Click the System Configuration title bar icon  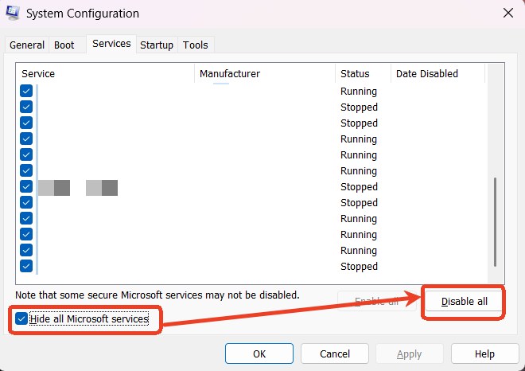pos(13,13)
